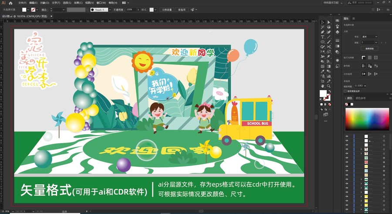Screen dimensions: 392x214
Task: Select the Line Segment tool
Action: click(329, 37)
